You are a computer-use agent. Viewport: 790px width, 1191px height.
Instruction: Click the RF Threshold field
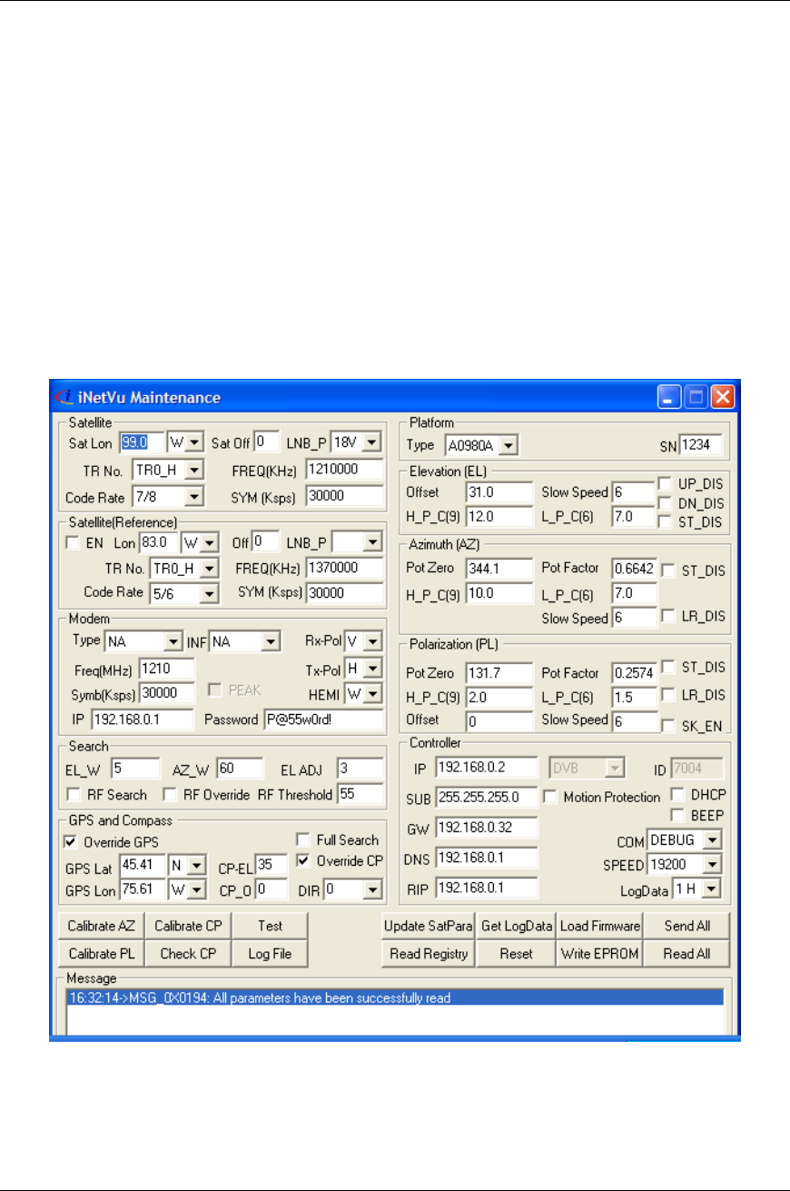(360, 795)
